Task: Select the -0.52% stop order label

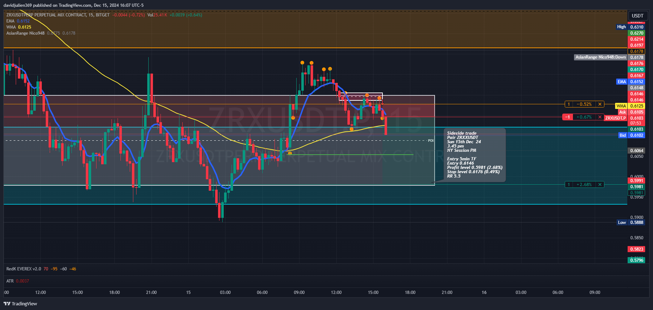Action: 584,104
